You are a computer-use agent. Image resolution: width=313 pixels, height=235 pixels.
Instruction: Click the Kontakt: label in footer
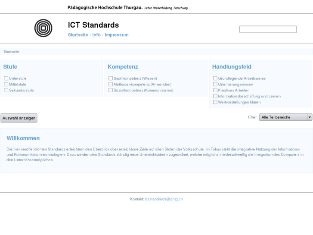pyautogui.click(x=137, y=199)
